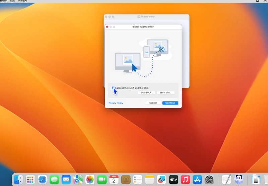Viewport: 268px width, 186px height.
Task: Open Launchpad from the dock
Action: 30,180
